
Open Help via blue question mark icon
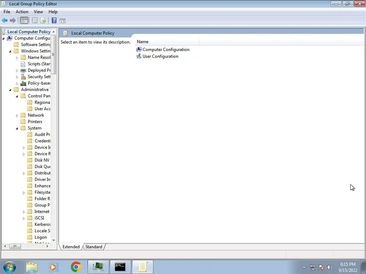click(x=54, y=20)
